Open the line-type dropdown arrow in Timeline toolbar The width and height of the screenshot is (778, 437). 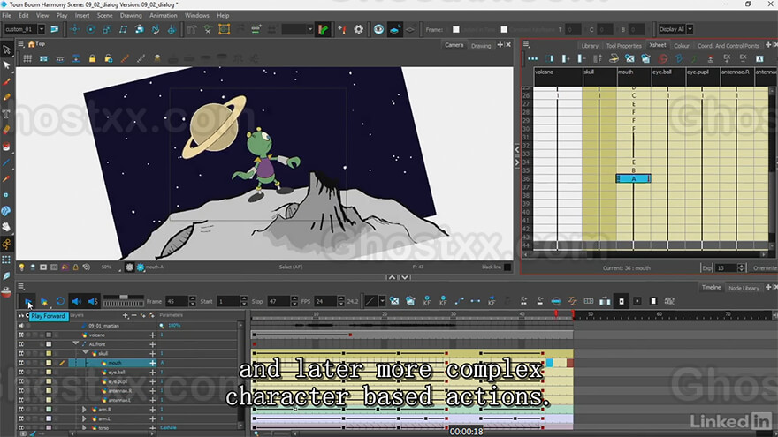[382, 301]
